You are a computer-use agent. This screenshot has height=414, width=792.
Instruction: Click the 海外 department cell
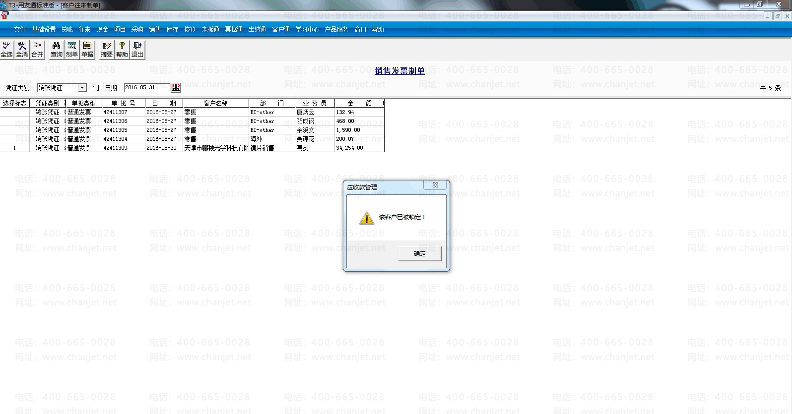point(272,139)
